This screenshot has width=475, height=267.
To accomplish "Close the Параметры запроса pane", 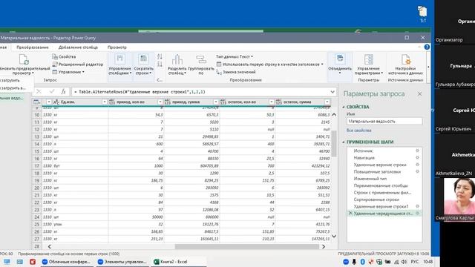I will pyautogui.click(x=419, y=94).
